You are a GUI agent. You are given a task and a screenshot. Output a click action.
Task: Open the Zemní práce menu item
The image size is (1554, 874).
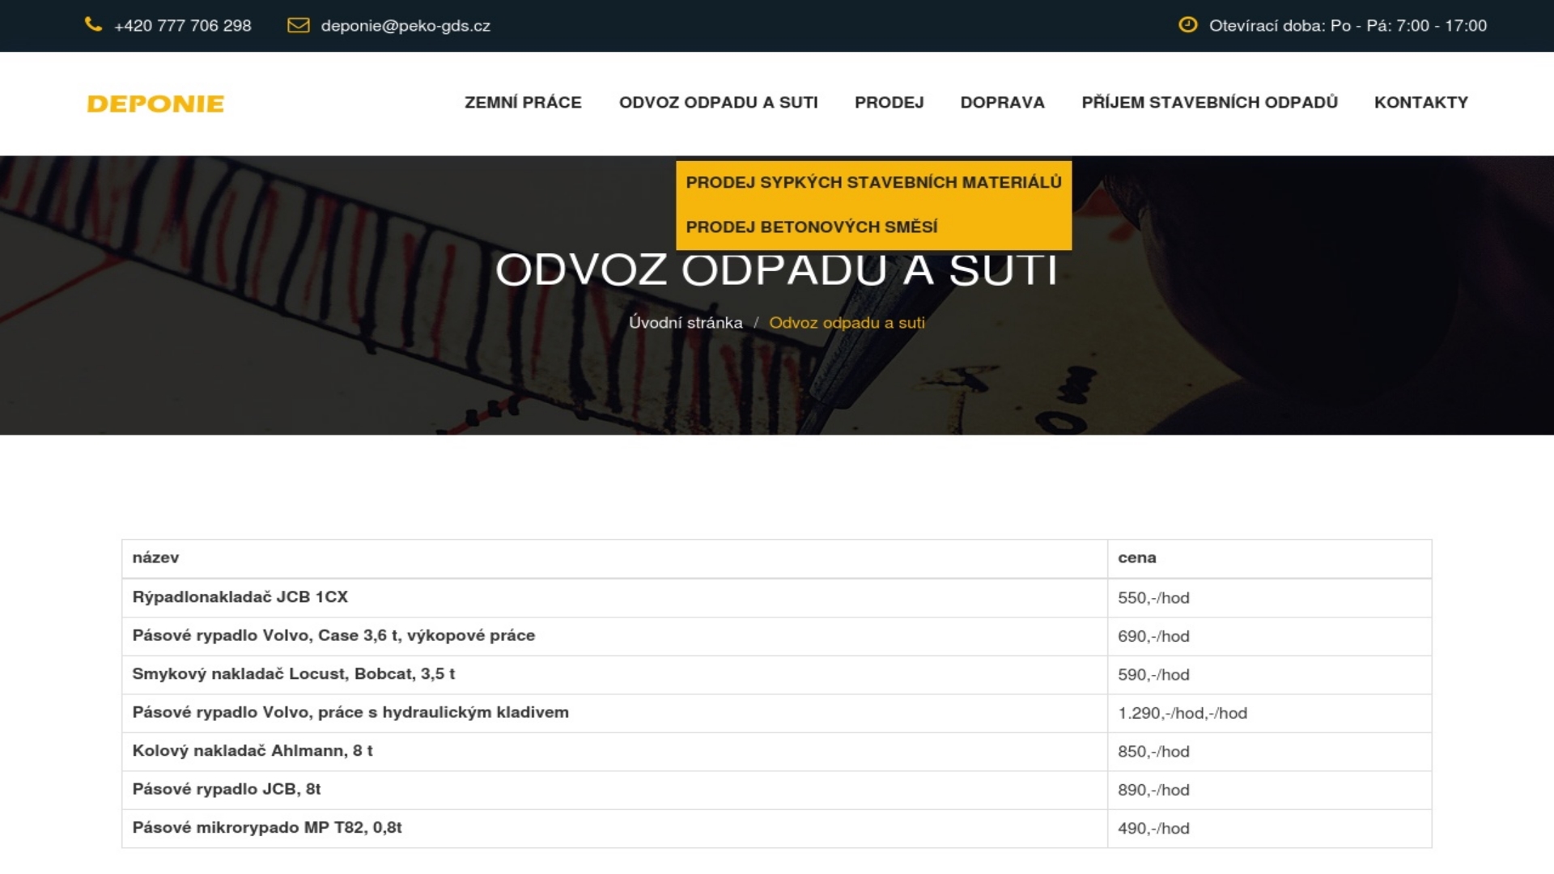point(523,103)
